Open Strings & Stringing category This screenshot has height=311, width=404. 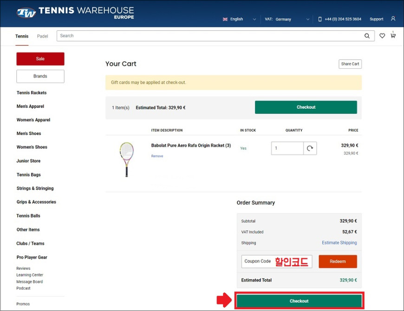(x=35, y=188)
